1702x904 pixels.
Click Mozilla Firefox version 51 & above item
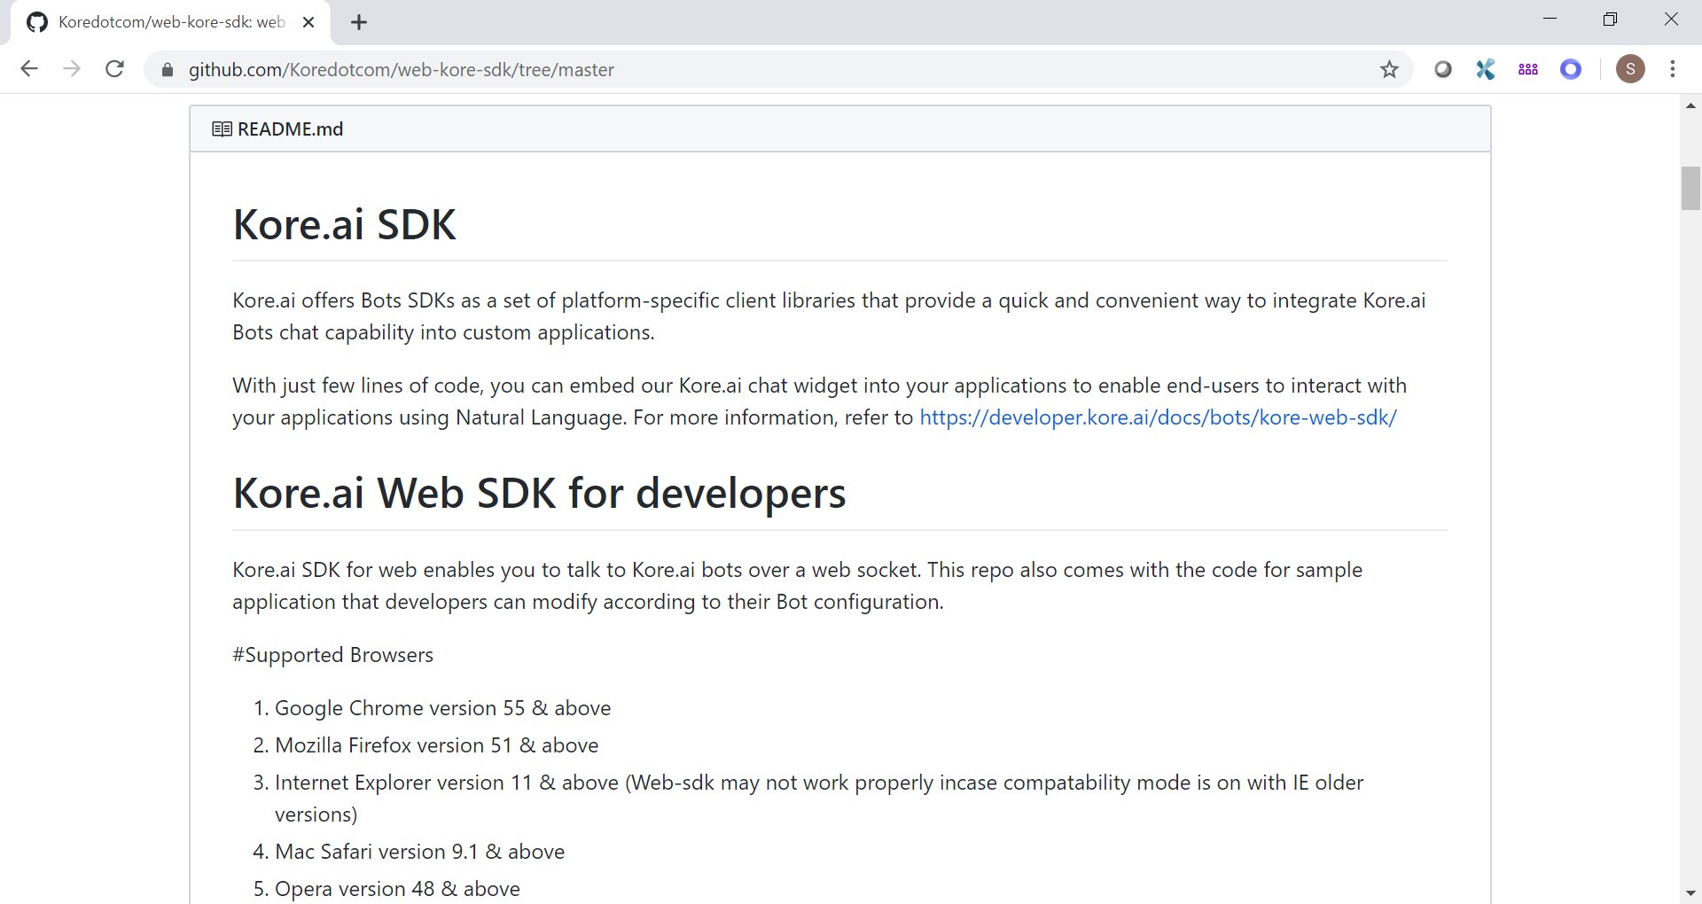pyautogui.click(x=436, y=745)
